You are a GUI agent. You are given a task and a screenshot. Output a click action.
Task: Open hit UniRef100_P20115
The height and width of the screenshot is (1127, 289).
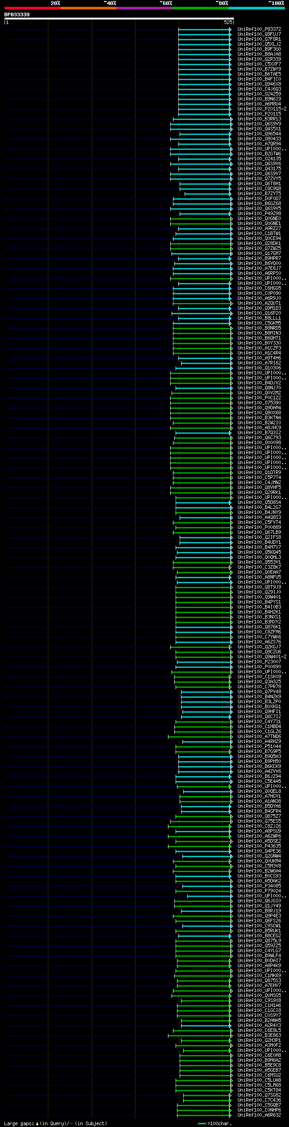click(x=259, y=114)
